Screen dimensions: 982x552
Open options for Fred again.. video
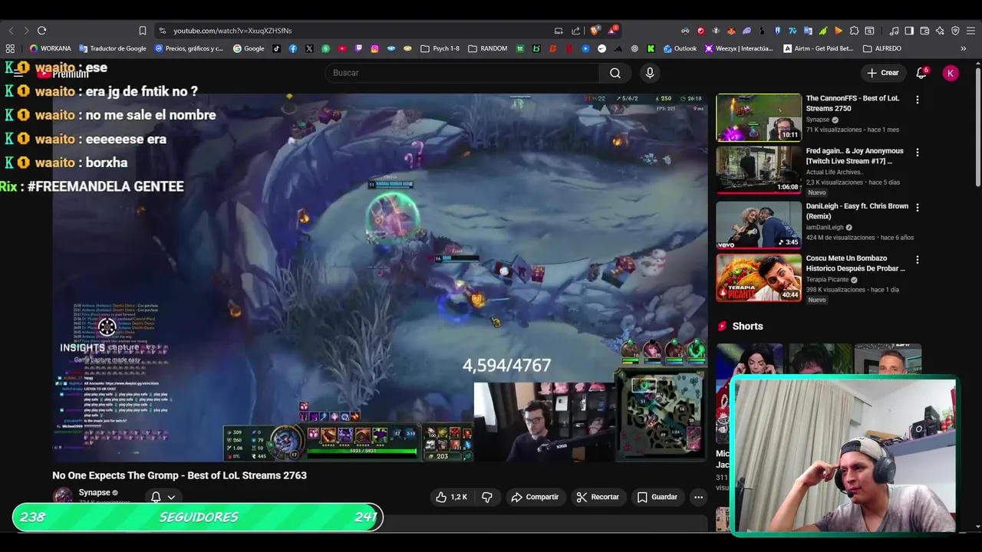click(x=917, y=153)
